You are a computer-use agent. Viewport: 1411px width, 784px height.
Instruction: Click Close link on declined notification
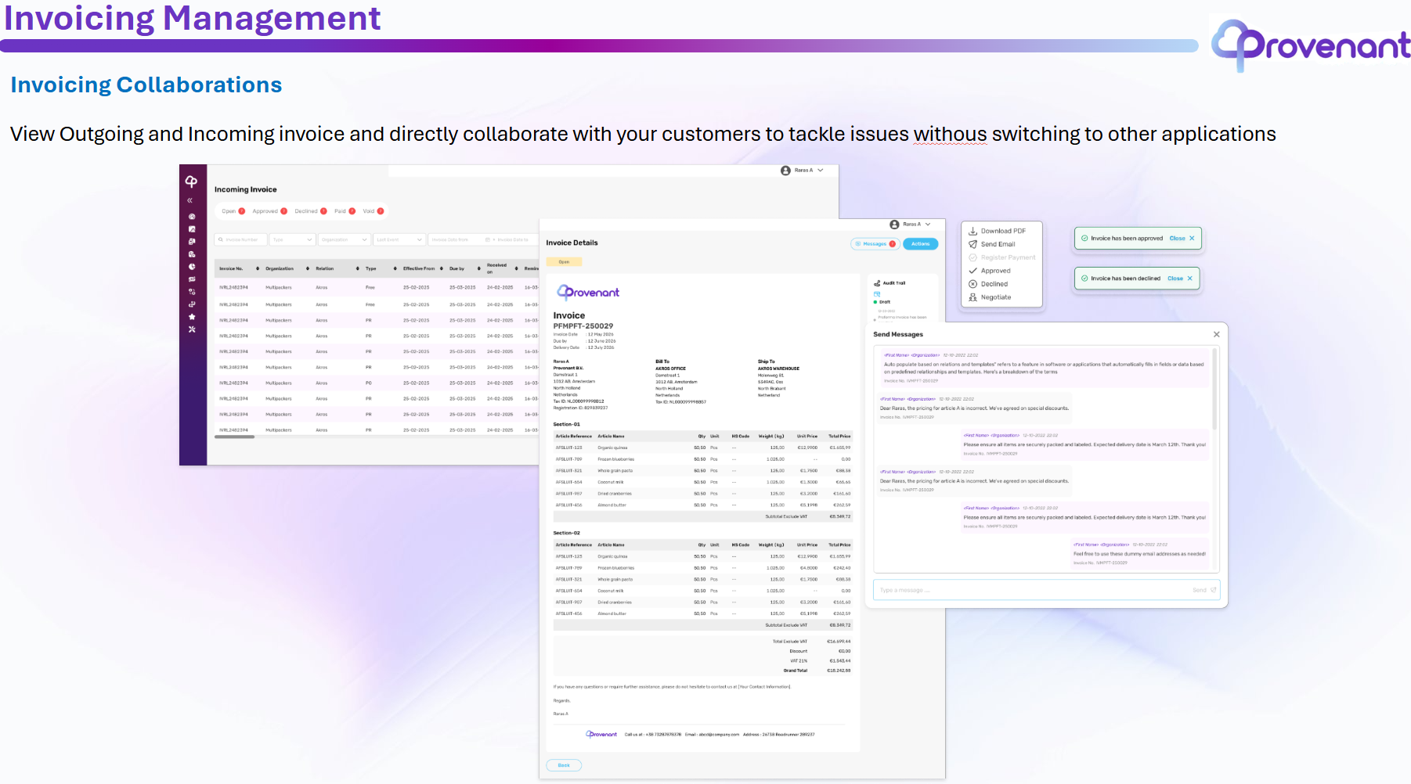[1175, 279]
